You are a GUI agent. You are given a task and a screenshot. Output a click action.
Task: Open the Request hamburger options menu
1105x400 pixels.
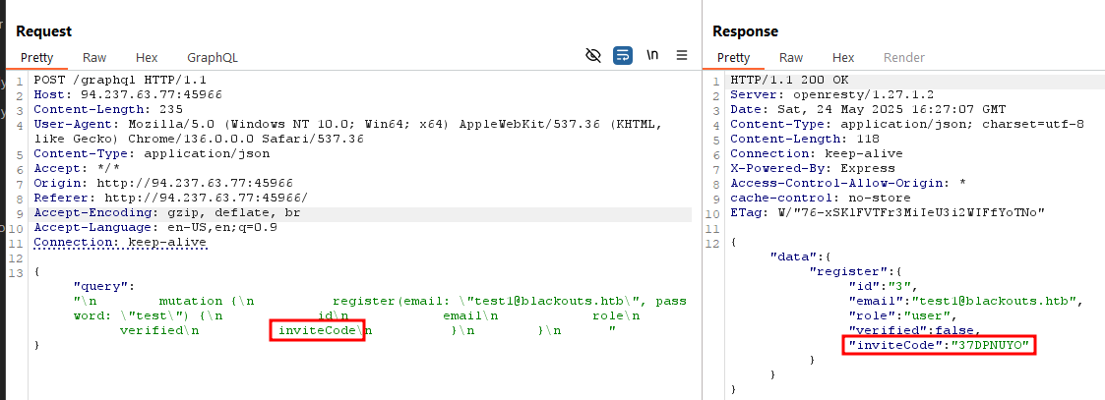pyautogui.click(x=681, y=56)
